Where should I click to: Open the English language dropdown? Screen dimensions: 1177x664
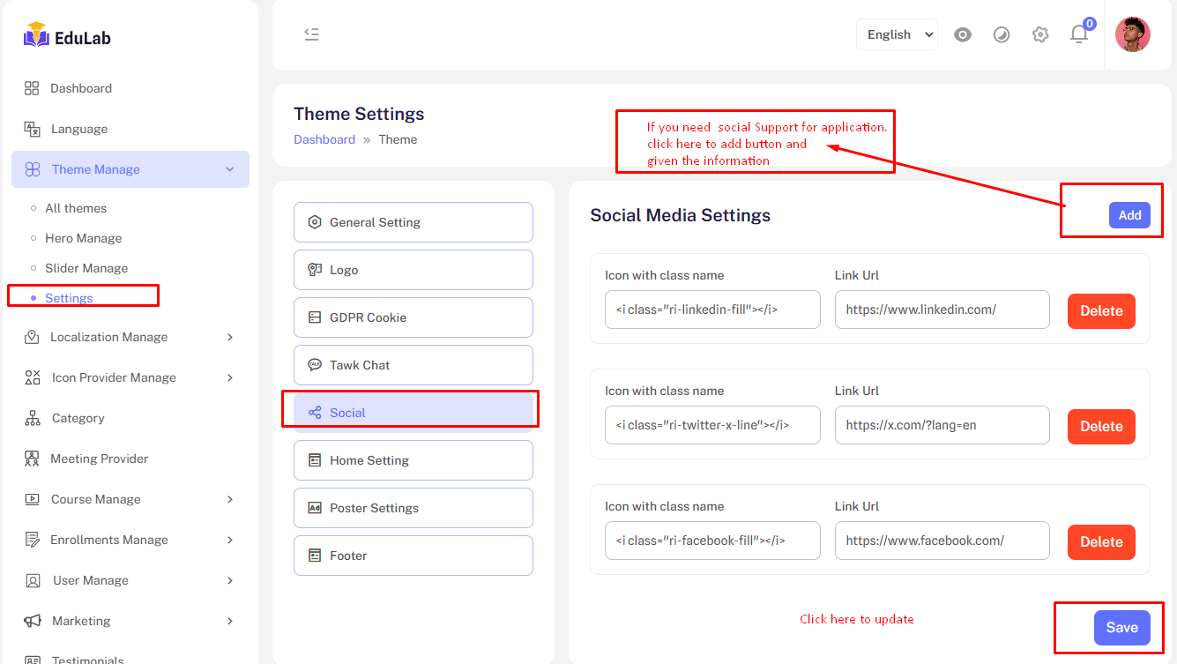pyautogui.click(x=897, y=34)
